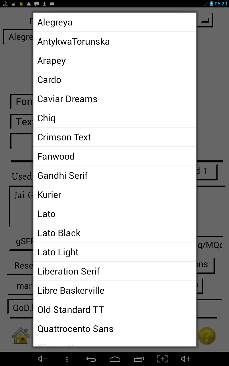Tap the battery indicator in status bar

point(211,4)
